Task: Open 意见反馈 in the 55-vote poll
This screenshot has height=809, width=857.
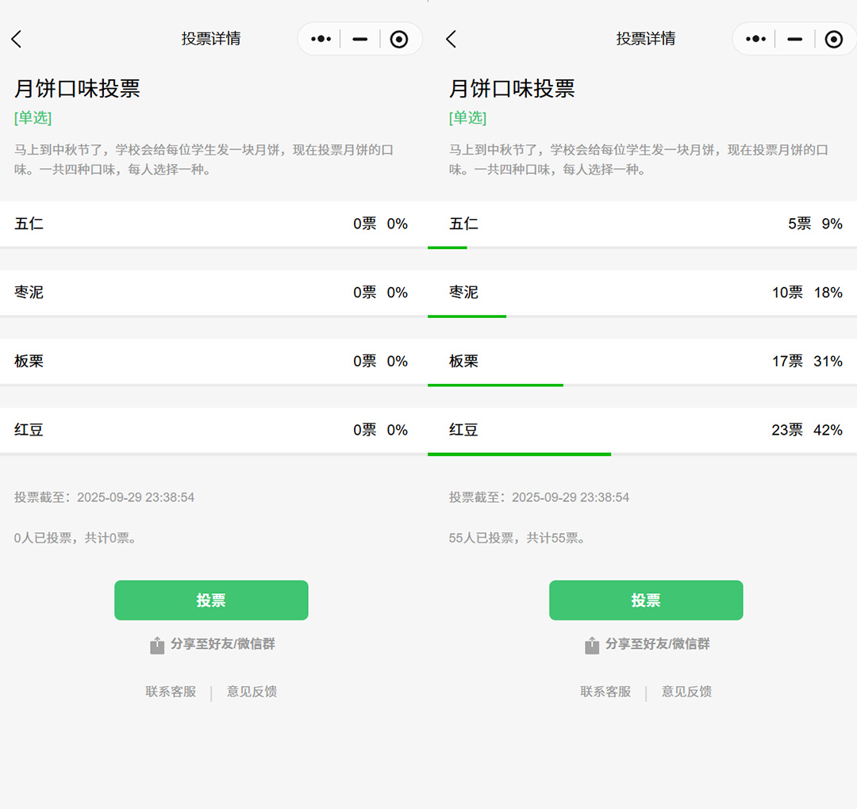Action: tap(686, 692)
